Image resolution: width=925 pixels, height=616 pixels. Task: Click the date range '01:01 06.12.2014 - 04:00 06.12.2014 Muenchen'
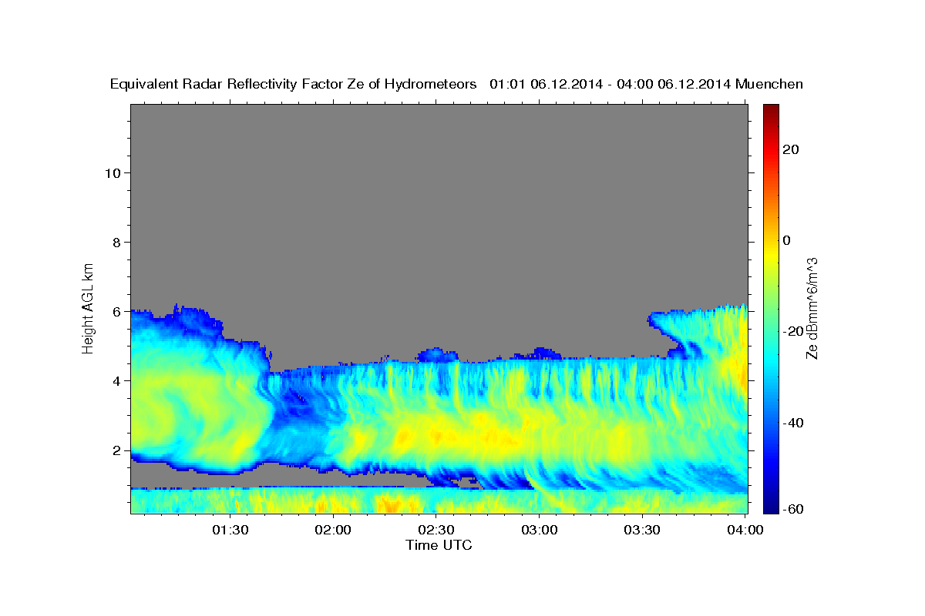tap(646, 85)
